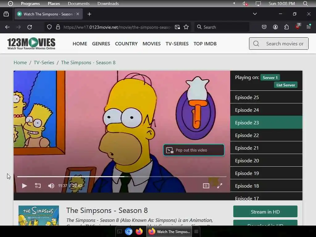Image resolution: width=316 pixels, height=237 pixels.
Task: Close the Watch The Simpsons tab
Action: [78, 14]
